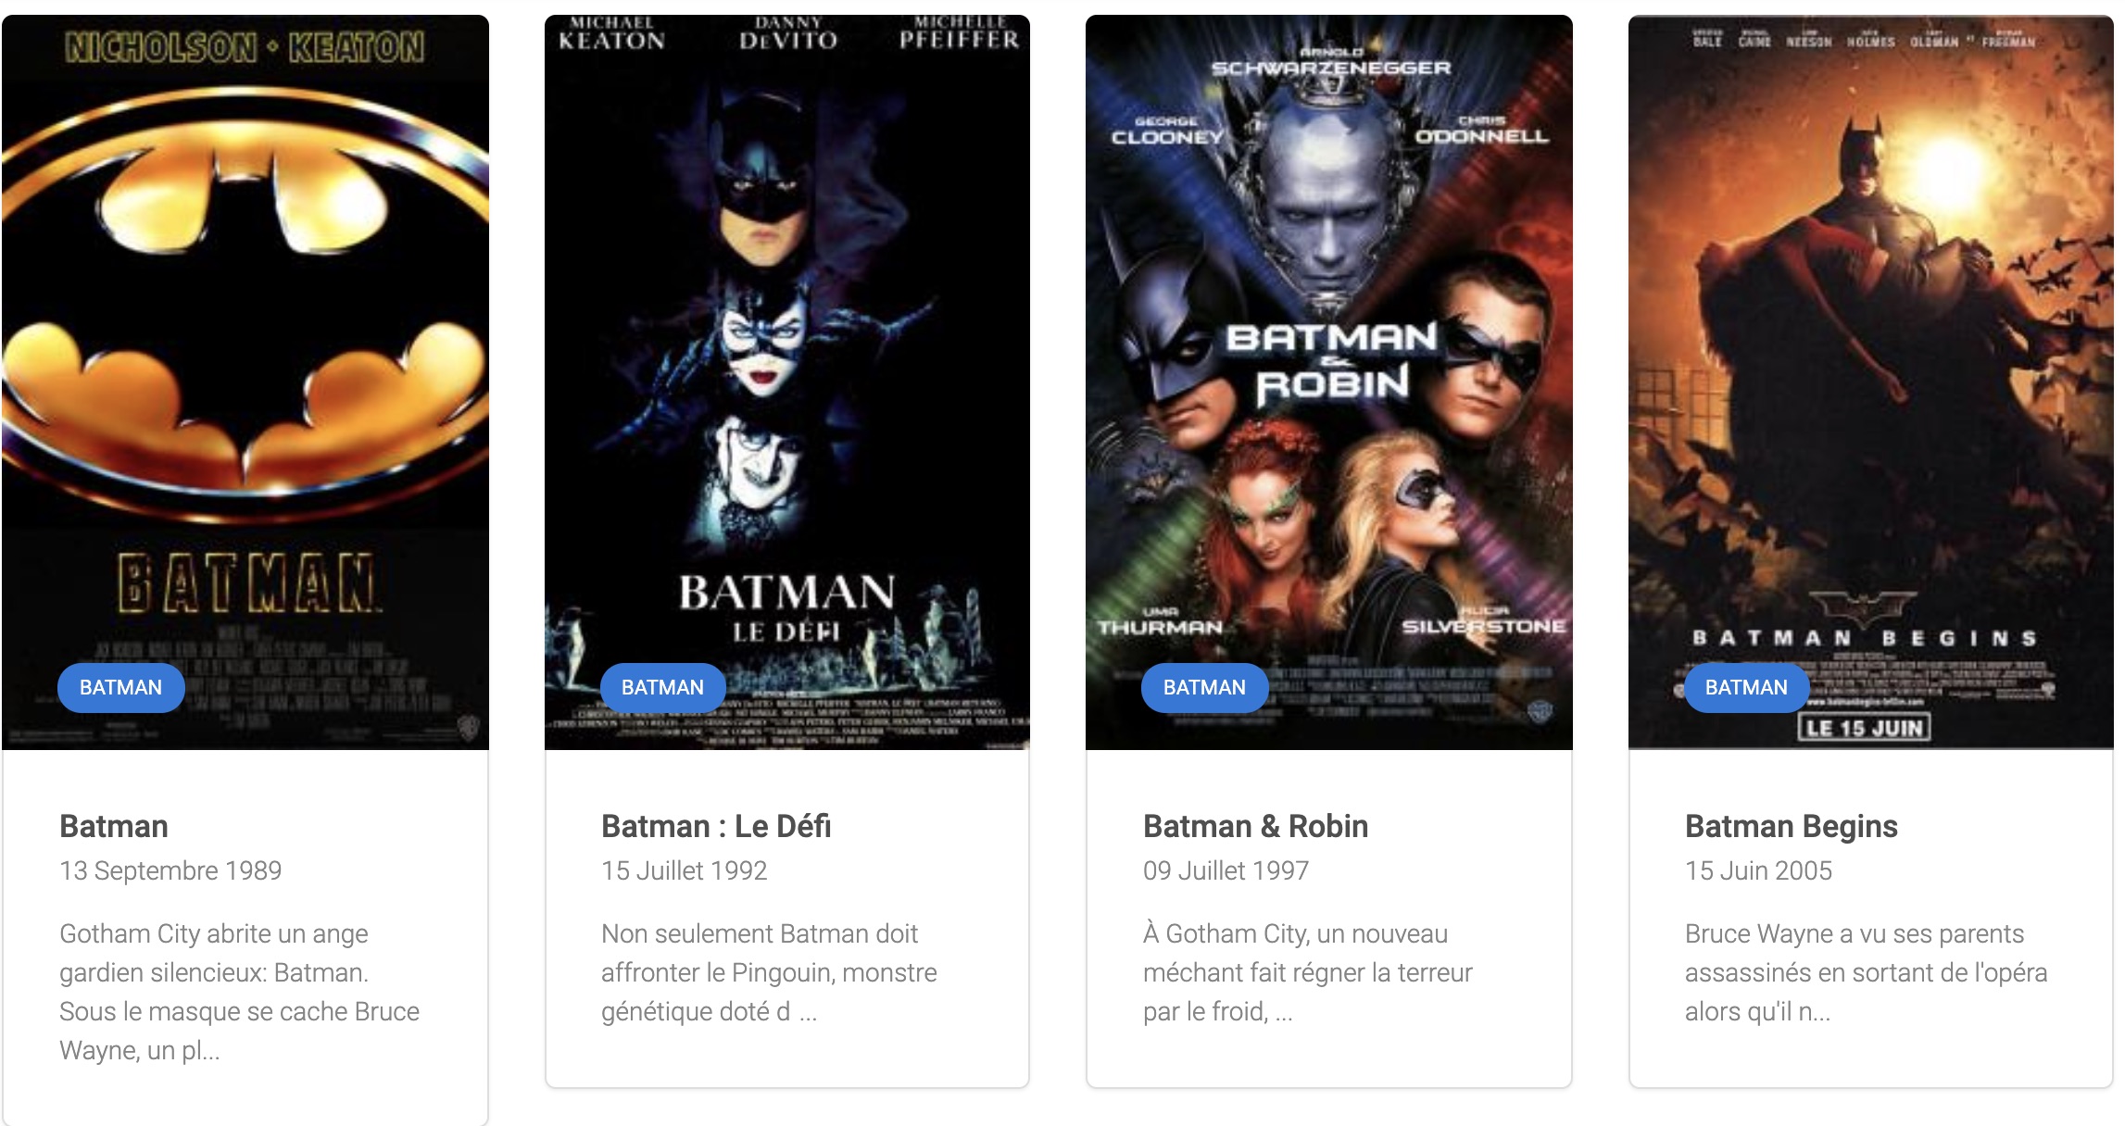Image resolution: width=2125 pixels, height=1126 pixels.
Task: Click BATMAN tag on Batman Begins card
Action: (1747, 687)
